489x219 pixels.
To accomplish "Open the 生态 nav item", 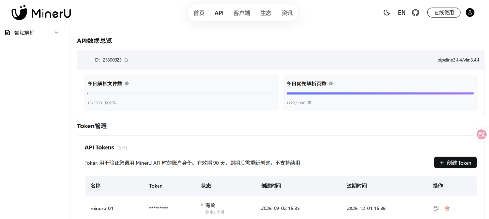I will tap(266, 13).
